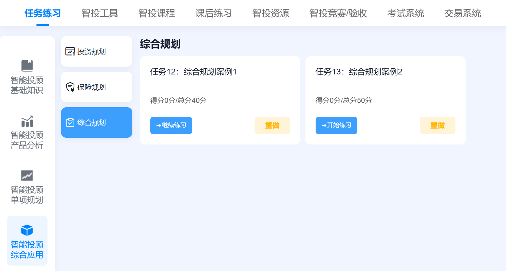Screen dimensions: 506x271
Task: Go to 智投竞赛/验收
Action: tap(338, 13)
